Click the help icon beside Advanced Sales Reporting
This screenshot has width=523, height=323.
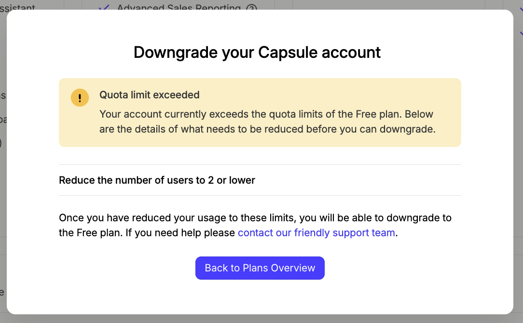(x=251, y=7)
